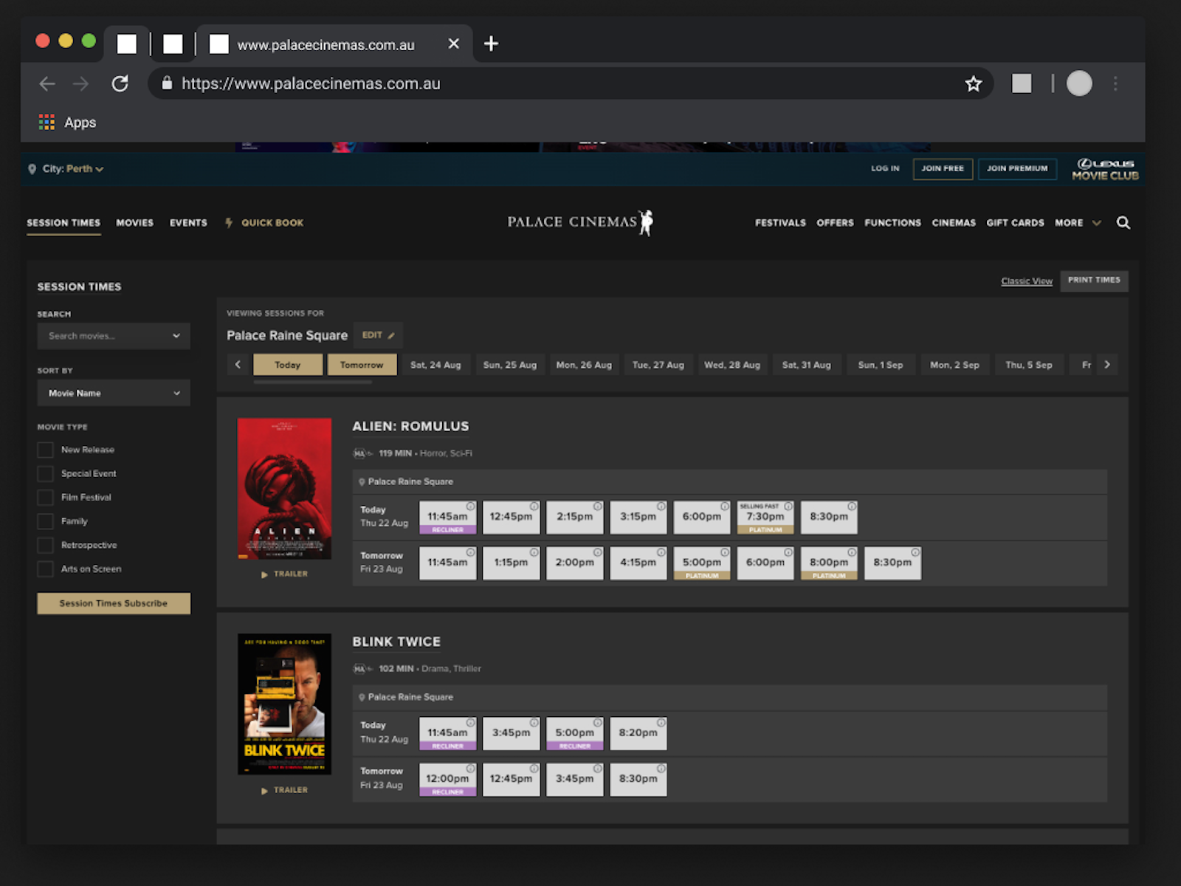1181x886 pixels.
Task: Click the Blink Twice poster thumbnail
Action: point(284,704)
